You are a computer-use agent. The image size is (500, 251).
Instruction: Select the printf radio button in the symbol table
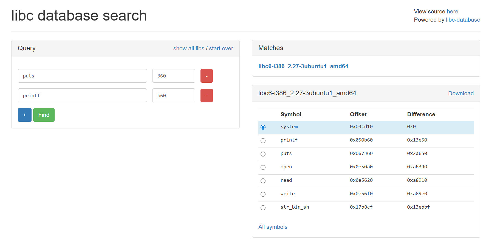(263, 140)
